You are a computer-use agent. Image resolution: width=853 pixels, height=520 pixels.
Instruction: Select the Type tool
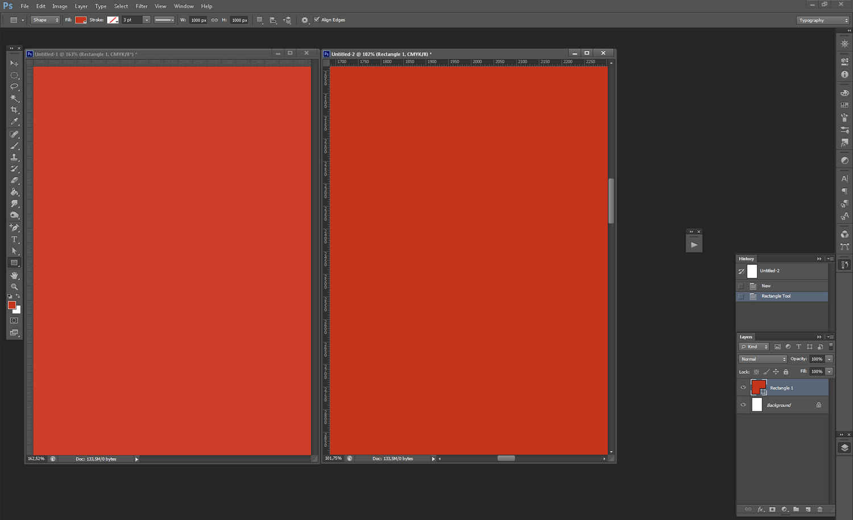(14, 239)
